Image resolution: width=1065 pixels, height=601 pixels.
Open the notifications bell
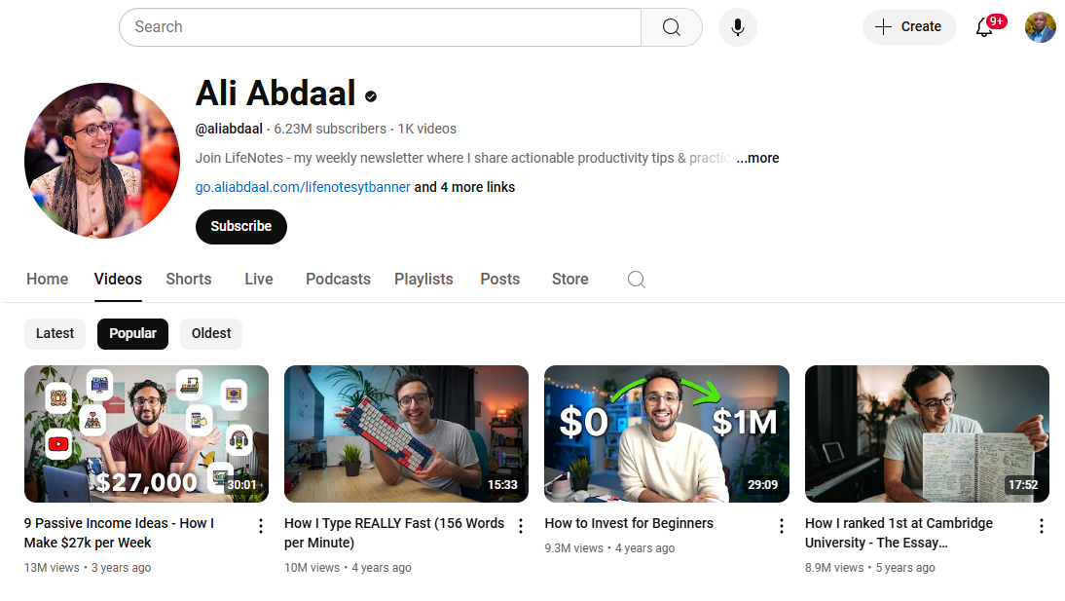point(984,27)
